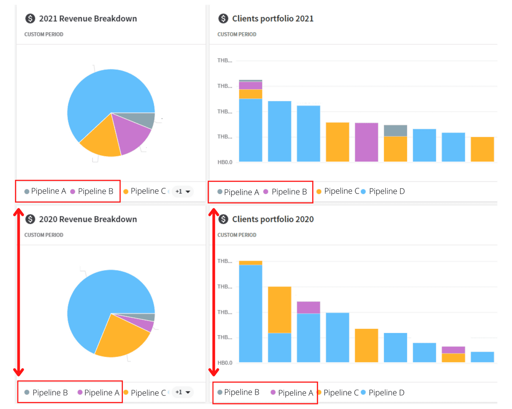
Task: Click Custom Period under Clients portfolio 2020
Action: click(237, 235)
